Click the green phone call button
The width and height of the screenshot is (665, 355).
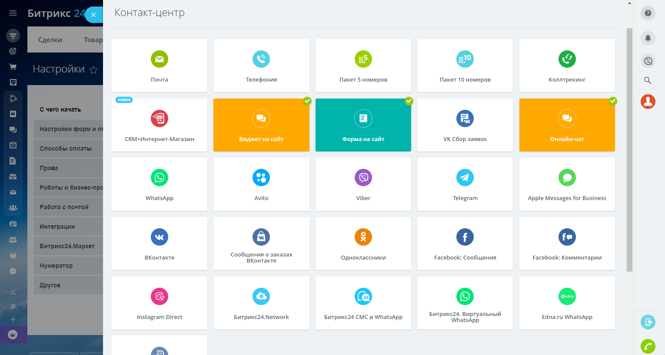[648, 346]
